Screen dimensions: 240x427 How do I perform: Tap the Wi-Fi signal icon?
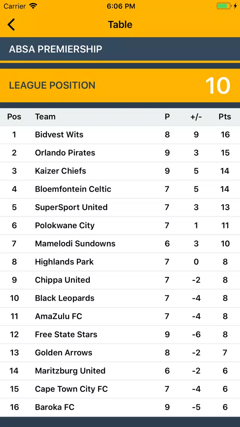click(x=33, y=6)
